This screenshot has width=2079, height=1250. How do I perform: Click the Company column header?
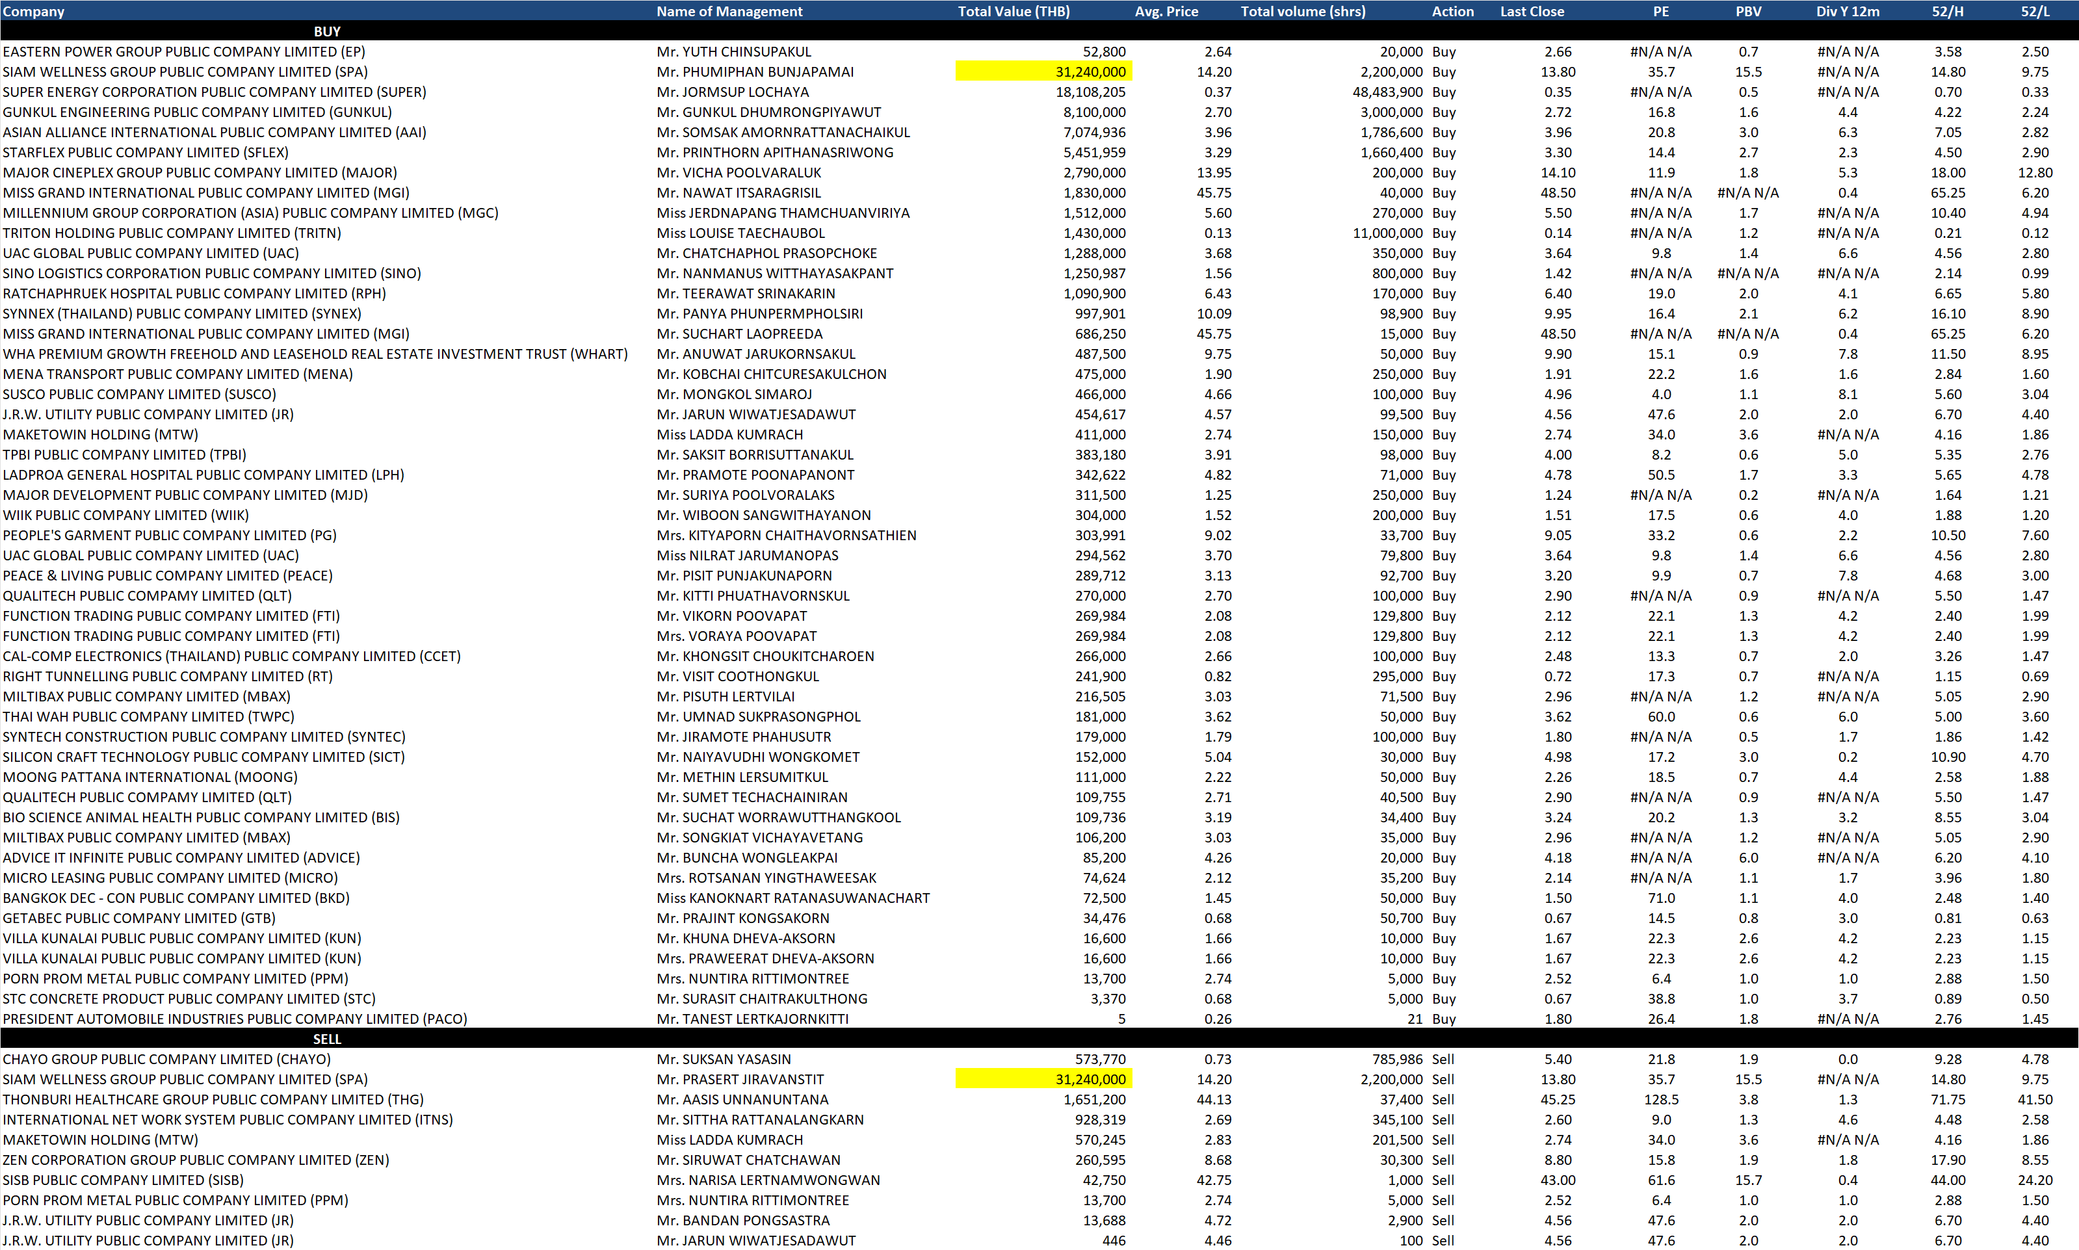click(34, 11)
